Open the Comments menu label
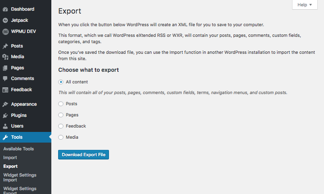The height and width of the screenshot is (194, 324). [23, 79]
